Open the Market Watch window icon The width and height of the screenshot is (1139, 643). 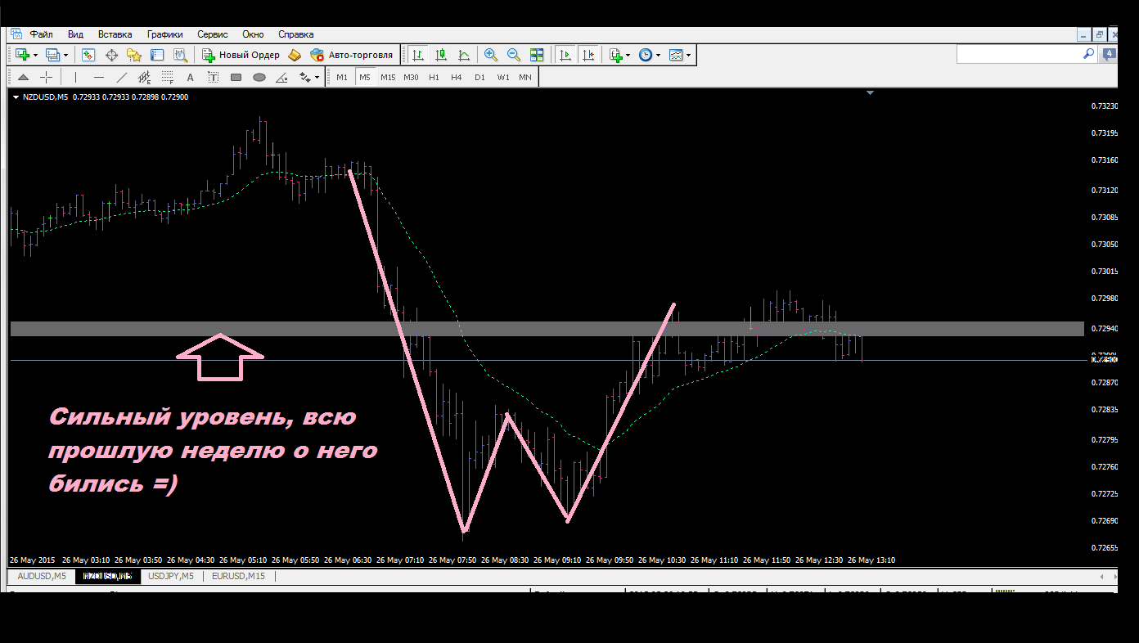pos(88,55)
